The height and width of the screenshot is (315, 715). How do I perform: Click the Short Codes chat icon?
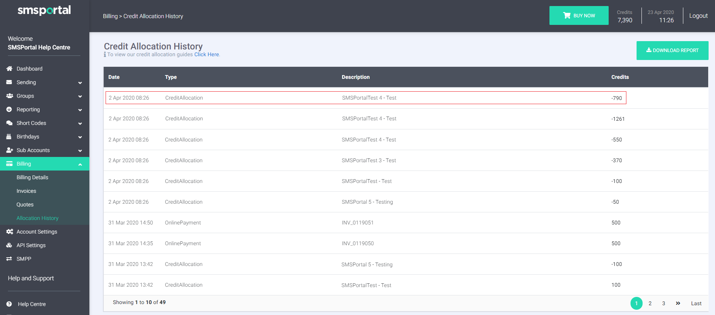tap(9, 123)
